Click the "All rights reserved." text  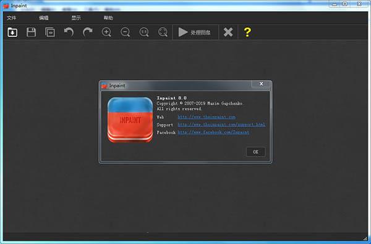click(x=179, y=108)
